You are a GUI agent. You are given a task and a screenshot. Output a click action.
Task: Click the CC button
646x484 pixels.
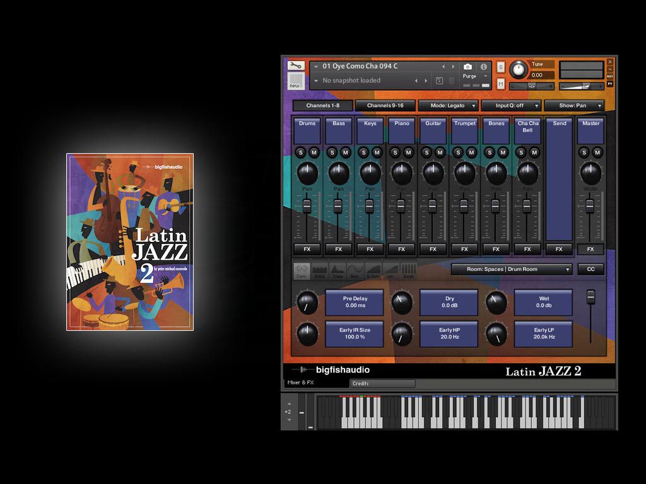[590, 270]
